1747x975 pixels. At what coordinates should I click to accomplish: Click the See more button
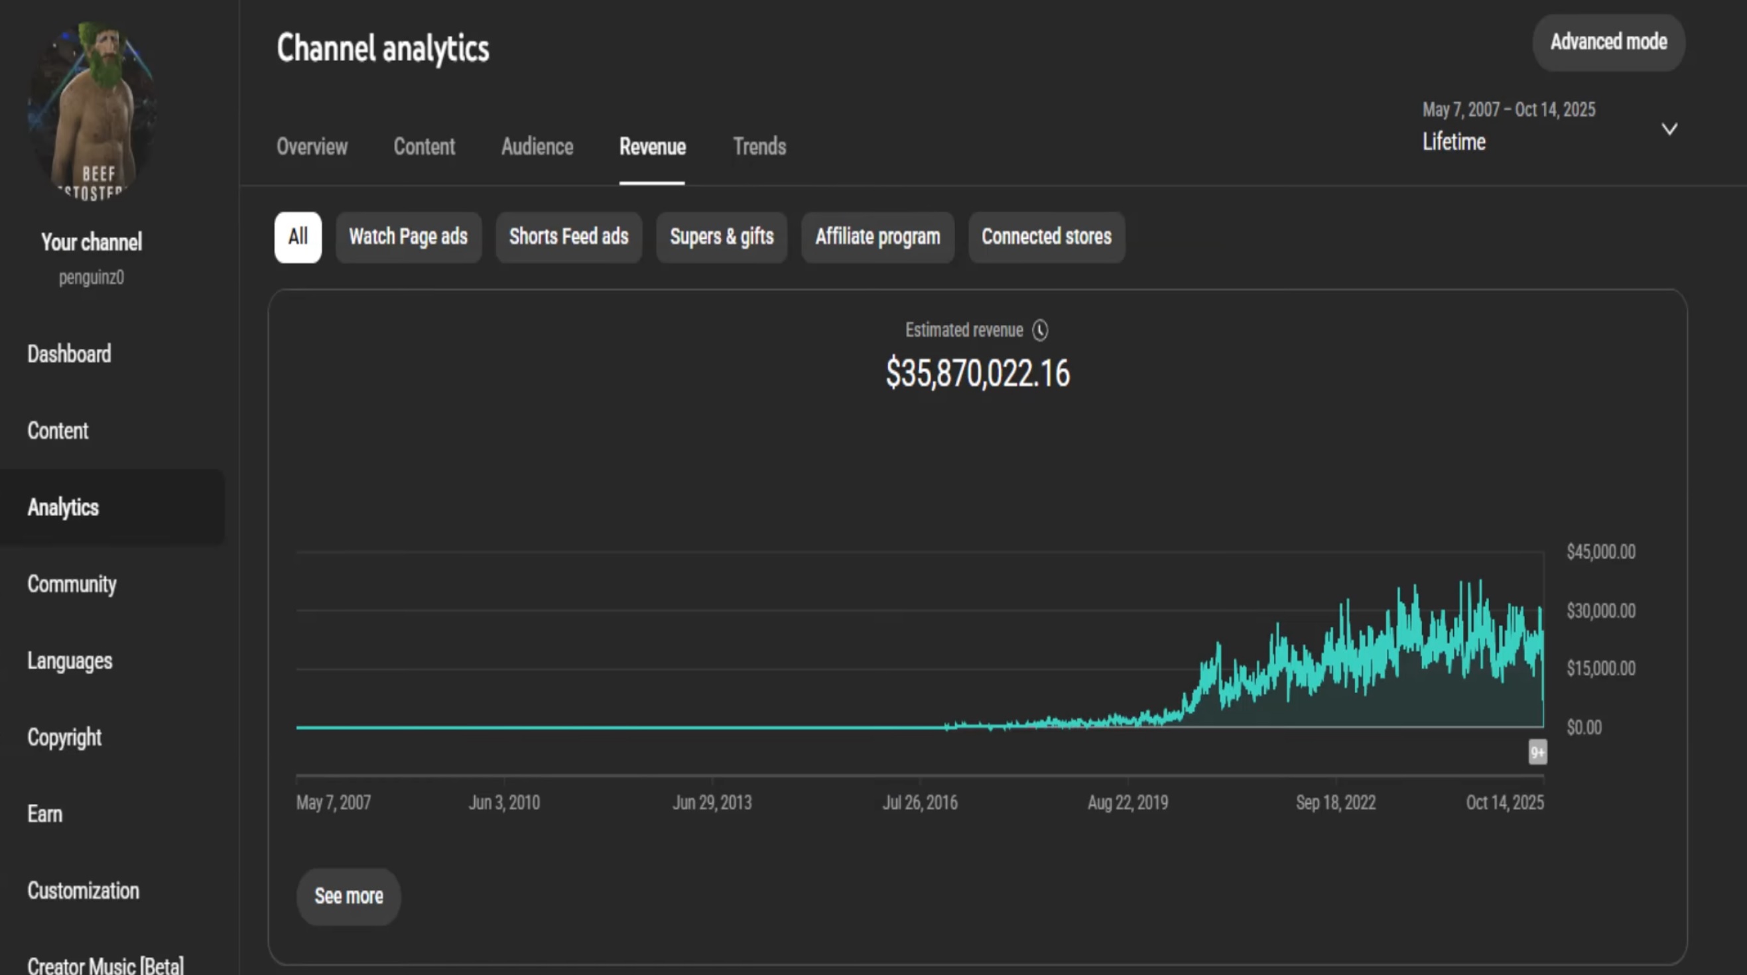coord(349,895)
